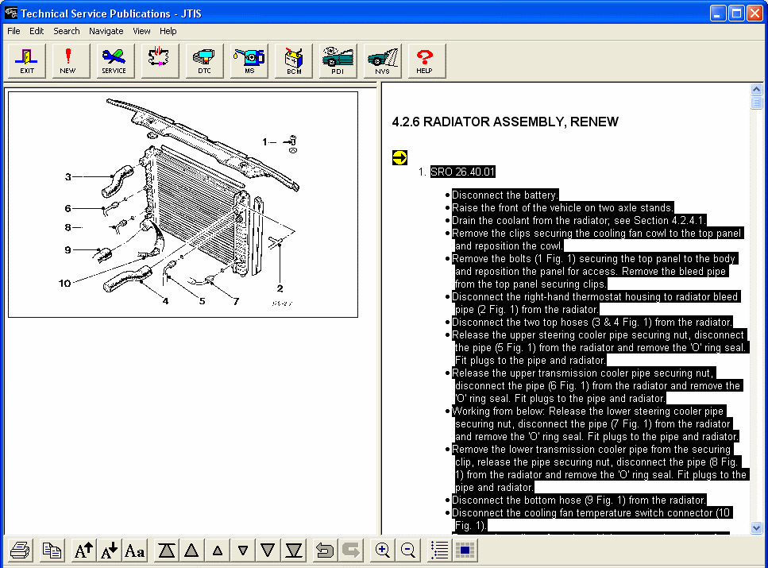Click the yellow arrow icon above the procedure
Image resolution: width=768 pixels, height=568 pixels.
pyautogui.click(x=399, y=158)
